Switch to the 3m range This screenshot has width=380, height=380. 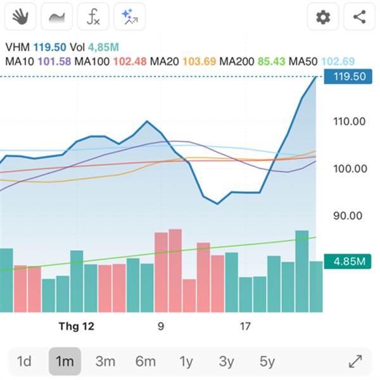[105, 362]
